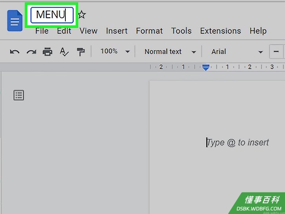285x214 pixels.
Task: Open the Insert menu
Action: 117,31
